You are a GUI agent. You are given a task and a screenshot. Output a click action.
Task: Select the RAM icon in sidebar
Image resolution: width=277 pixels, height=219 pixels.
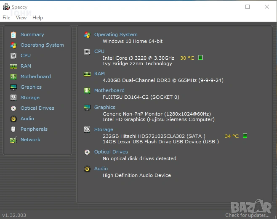click(13, 66)
